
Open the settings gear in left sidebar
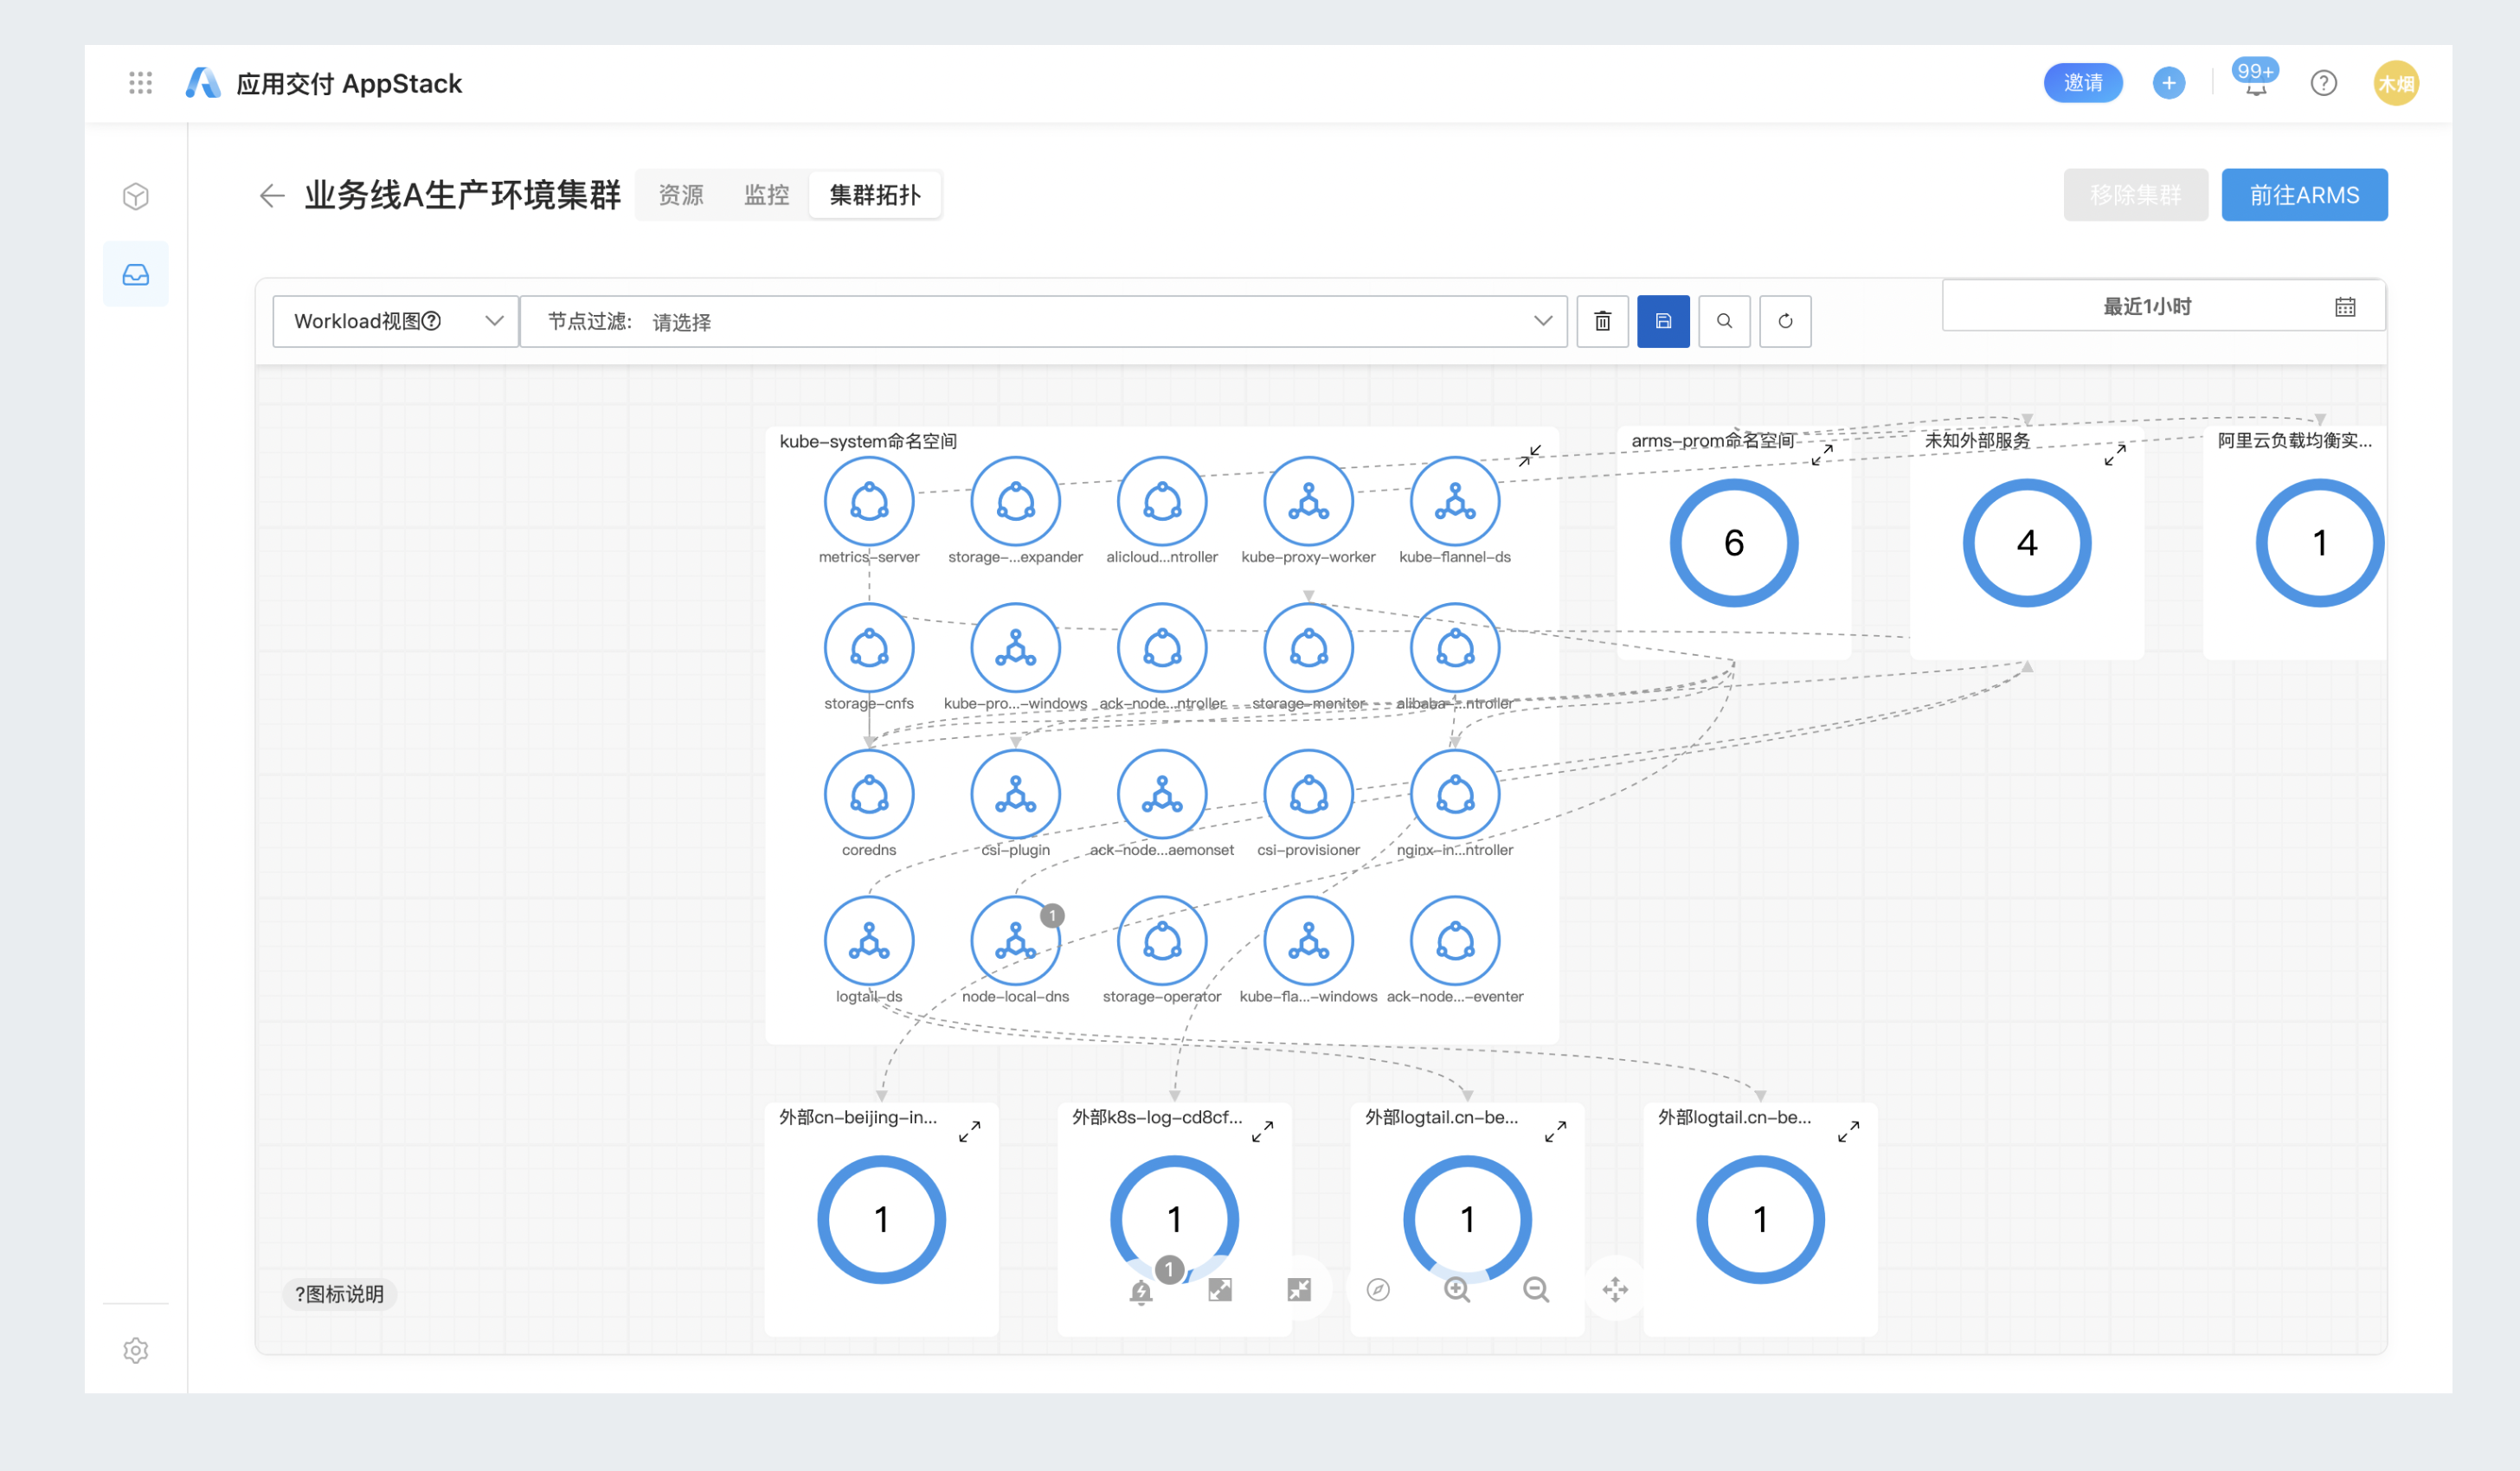tap(136, 1350)
